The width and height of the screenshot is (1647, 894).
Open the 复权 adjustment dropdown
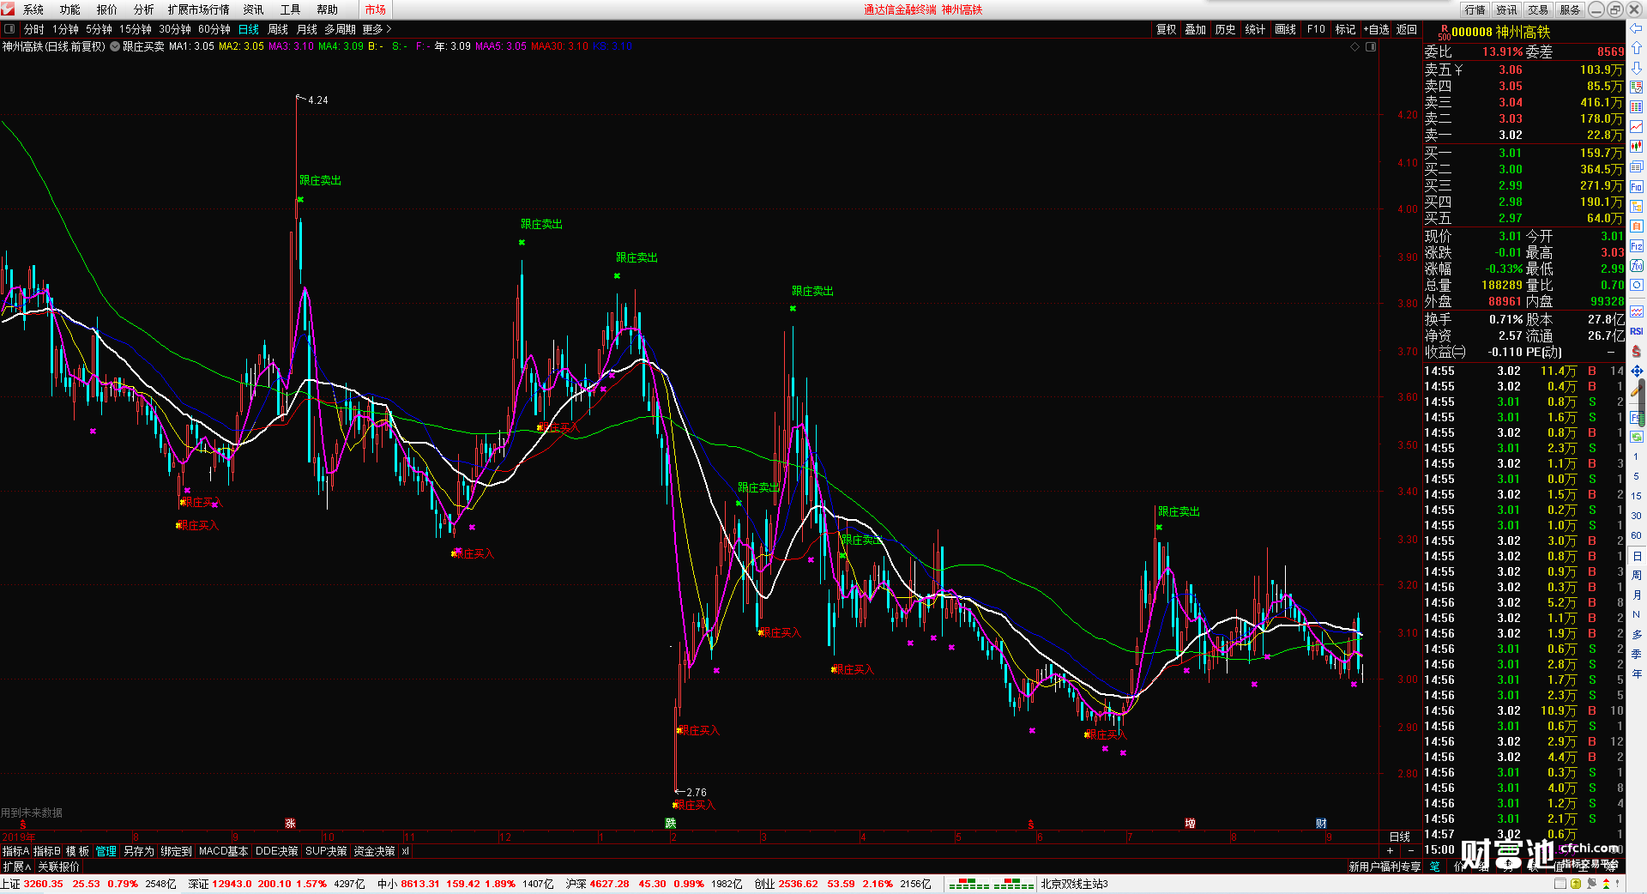point(1167,29)
